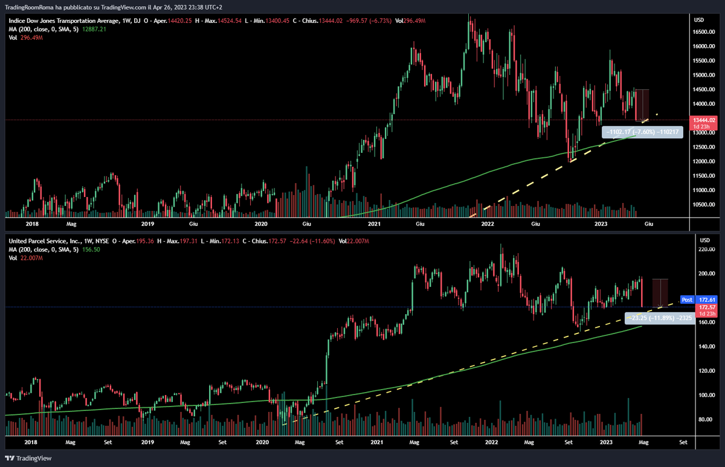Click the Dow Jones Transportation Average chart title
The image size is (725, 467).
point(75,20)
